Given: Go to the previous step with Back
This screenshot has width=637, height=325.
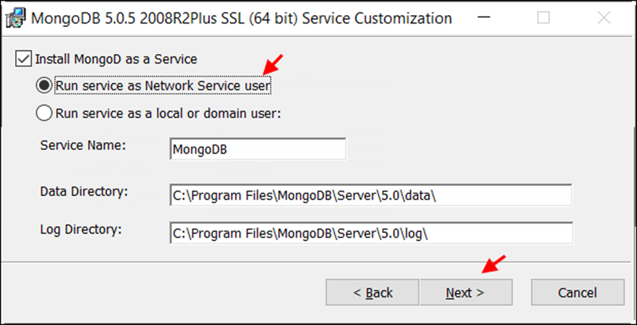Looking at the screenshot, I should 372,292.
